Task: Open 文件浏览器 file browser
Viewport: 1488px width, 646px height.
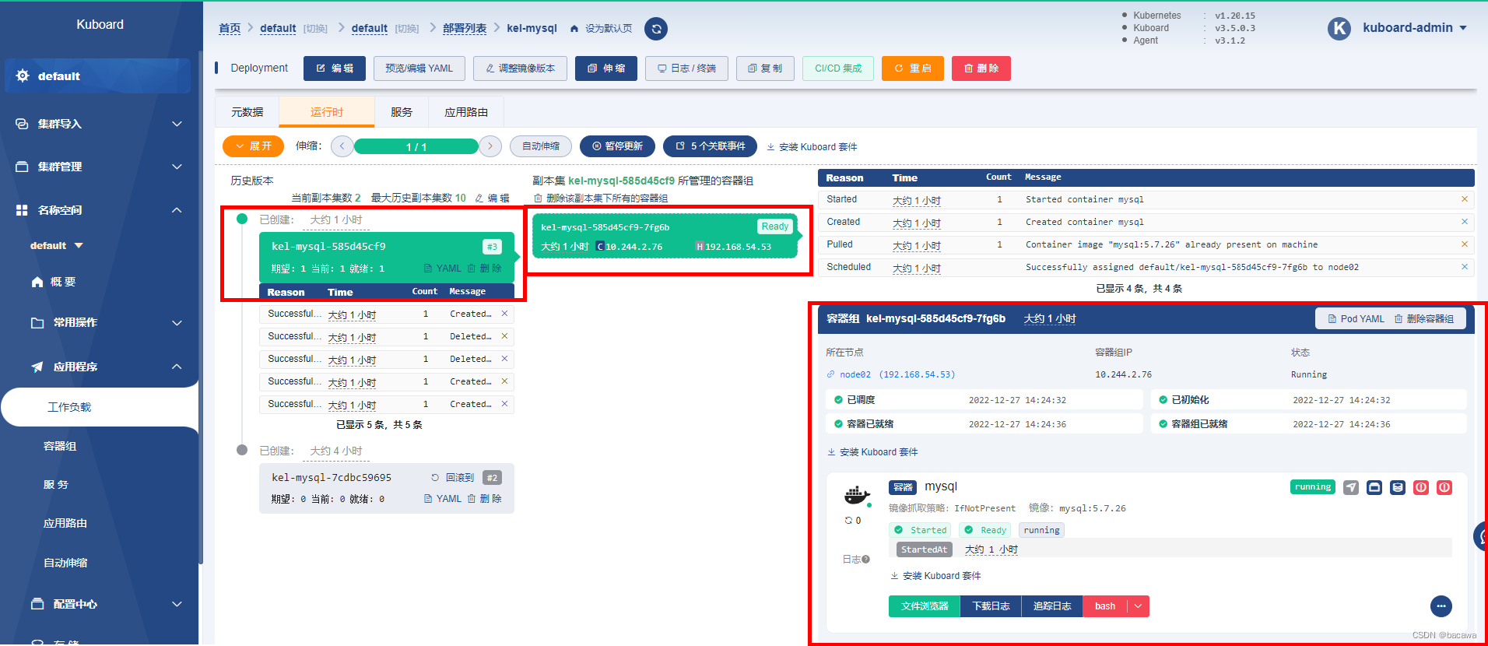Action: (925, 606)
